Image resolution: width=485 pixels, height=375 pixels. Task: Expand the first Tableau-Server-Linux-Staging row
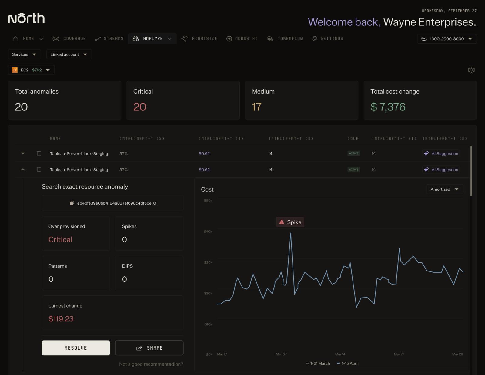[x=23, y=153]
